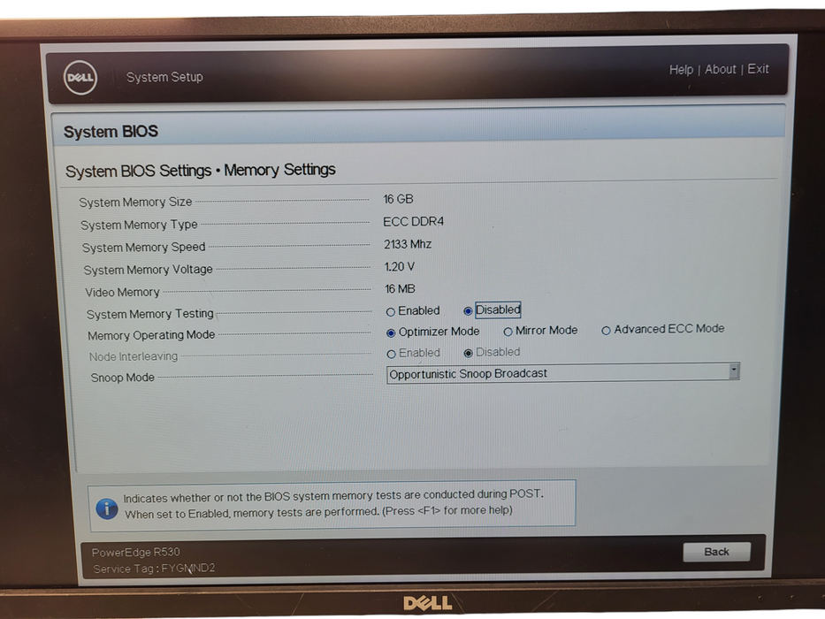Image resolution: width=825 pixels, height=619 pixels.
Task: Click the 16 GB memory size value
Action: click(x=398, y=199)
